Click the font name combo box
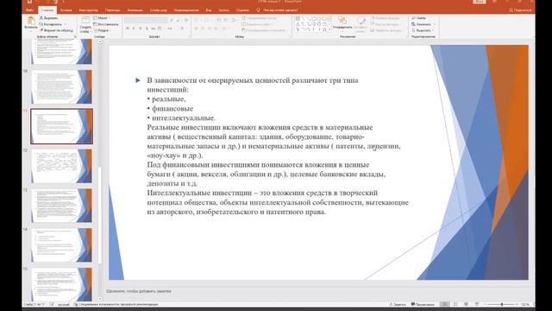 click(x=146, y=20)
